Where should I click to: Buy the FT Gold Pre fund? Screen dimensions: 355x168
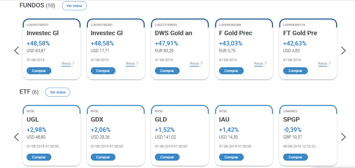tap(295, 71)
